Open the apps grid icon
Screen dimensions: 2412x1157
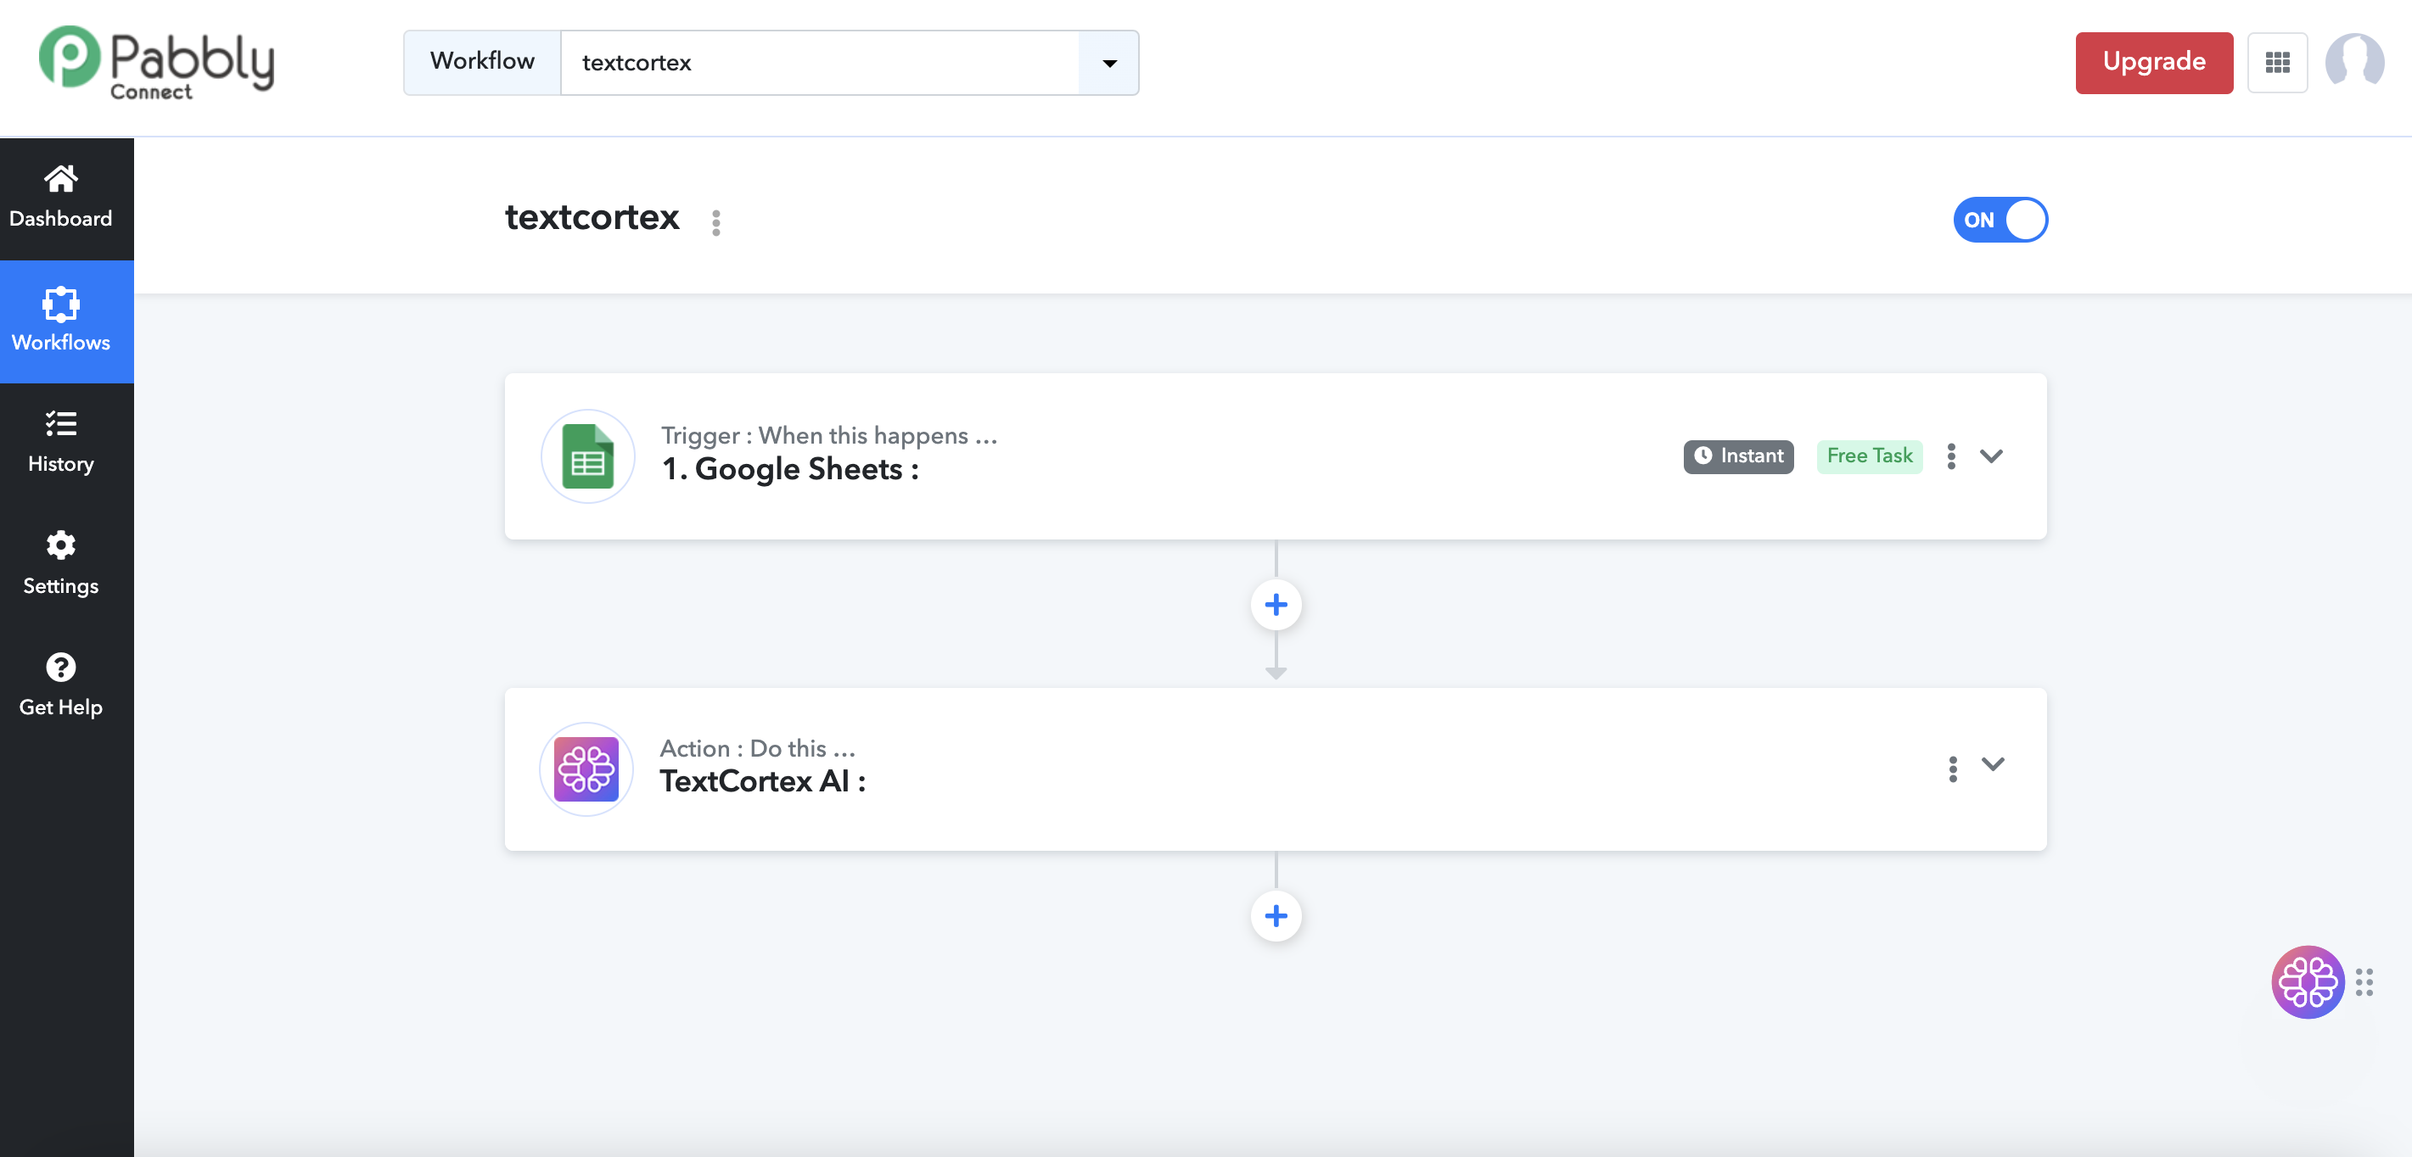coord(2277,63)
